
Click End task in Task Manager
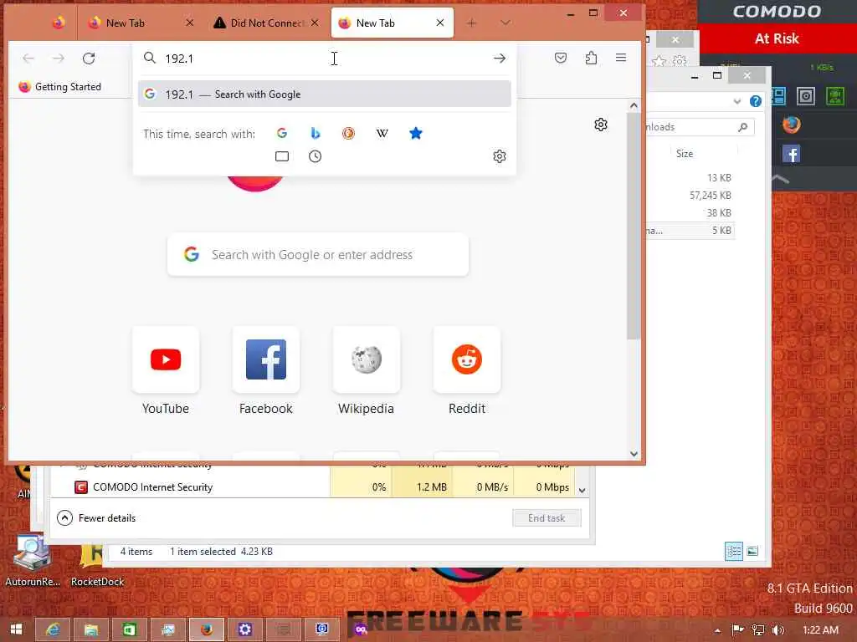pos(547,518)
